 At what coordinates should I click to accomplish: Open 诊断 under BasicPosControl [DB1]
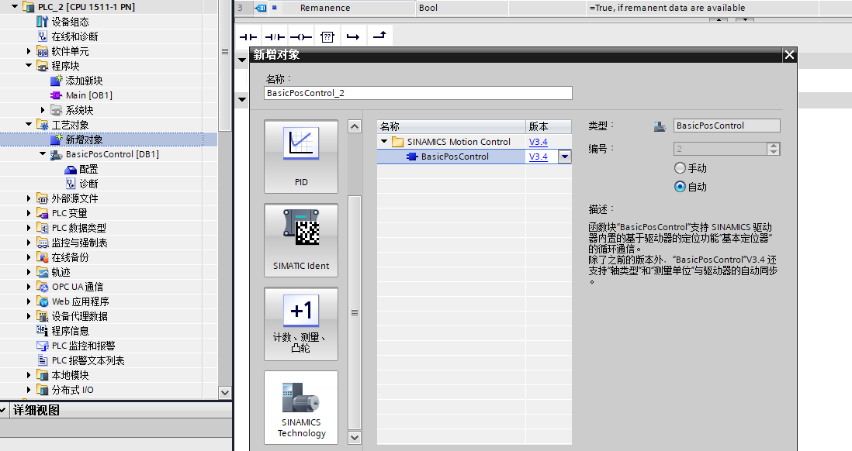pyautogui.click(x=88, y=184)
